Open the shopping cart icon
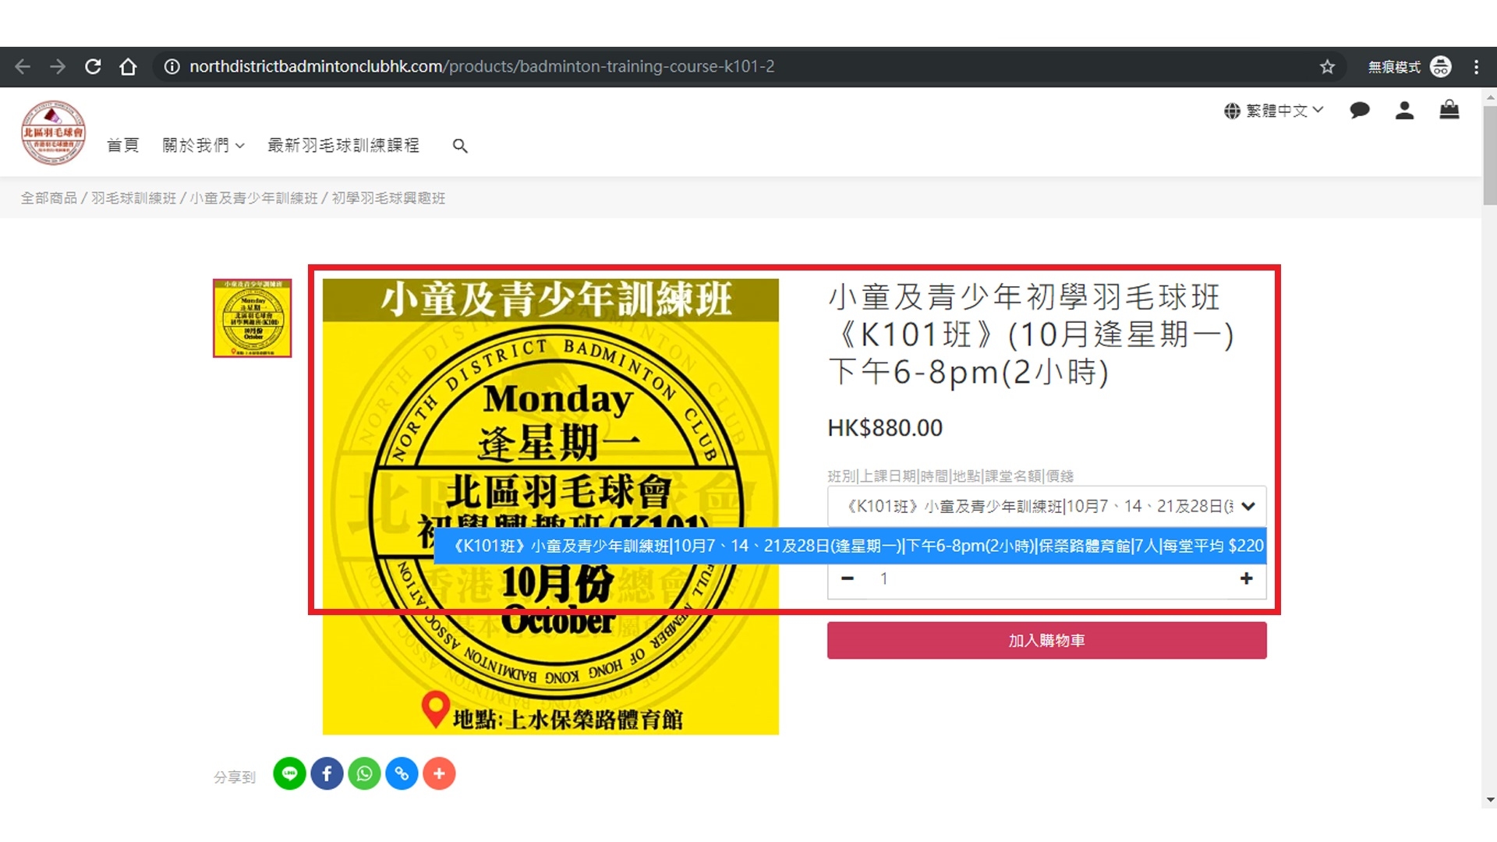 click(1449, 110)
